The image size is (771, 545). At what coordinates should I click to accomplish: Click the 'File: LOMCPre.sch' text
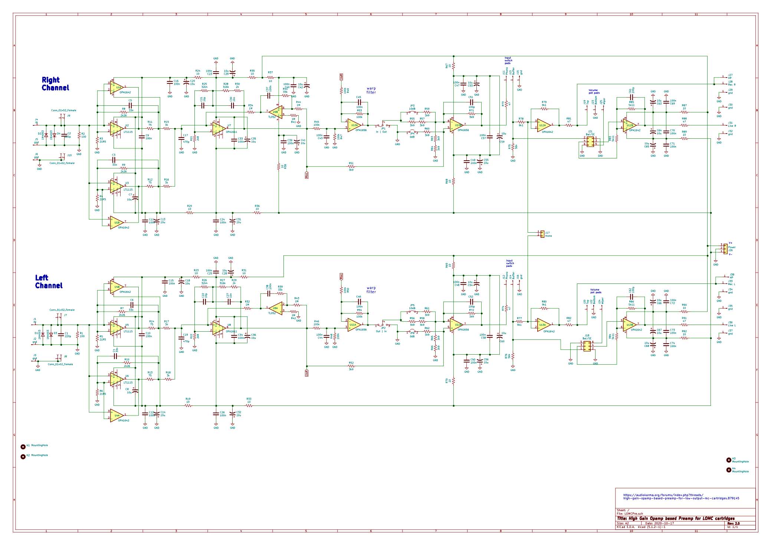[630, 514]
